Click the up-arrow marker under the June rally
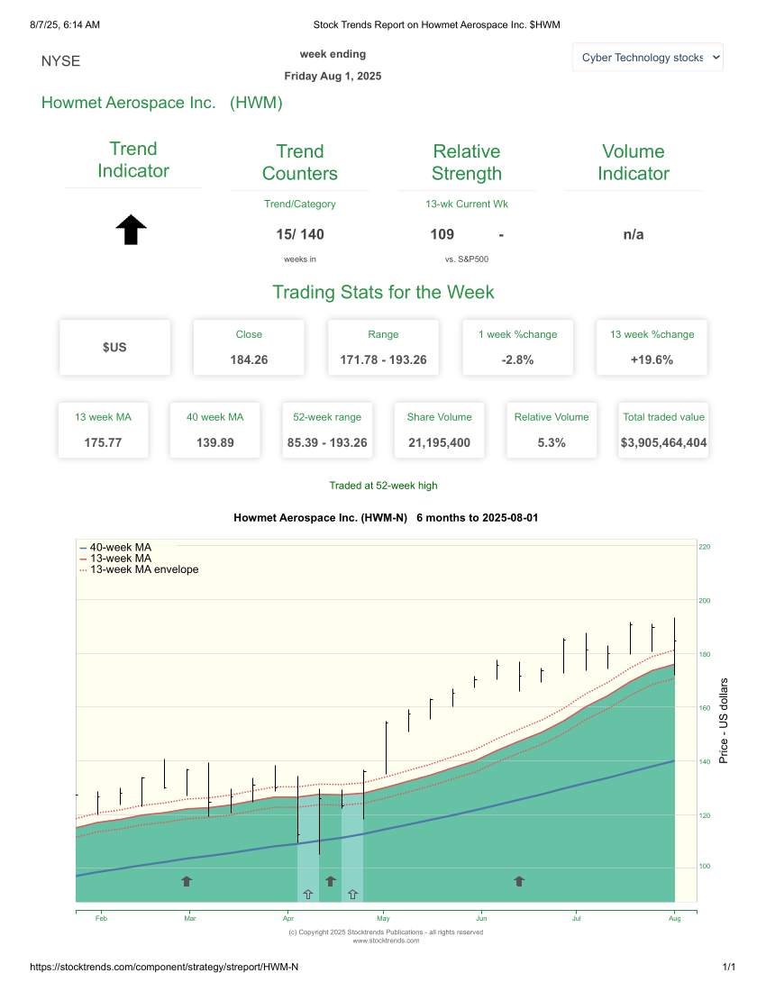This screenshot has height=991, width=766. (519, 881)
